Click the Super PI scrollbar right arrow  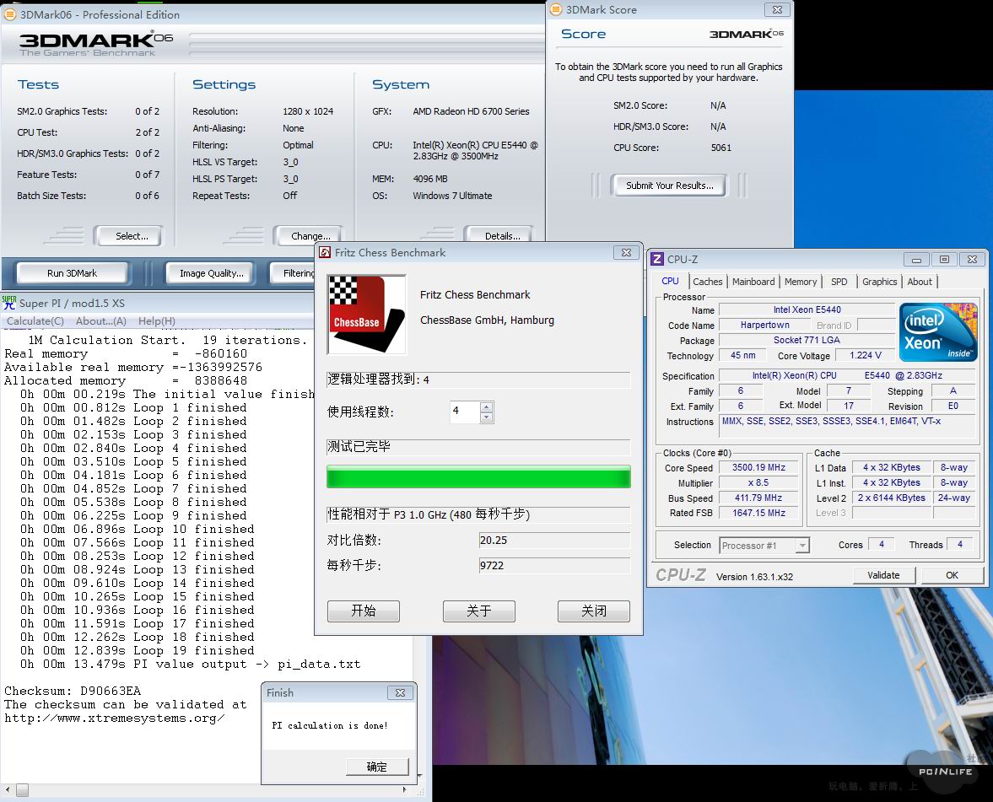405,790
